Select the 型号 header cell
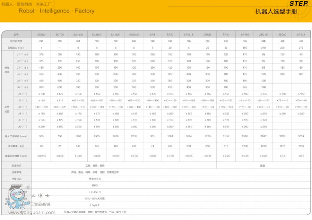 coord(16,34)
